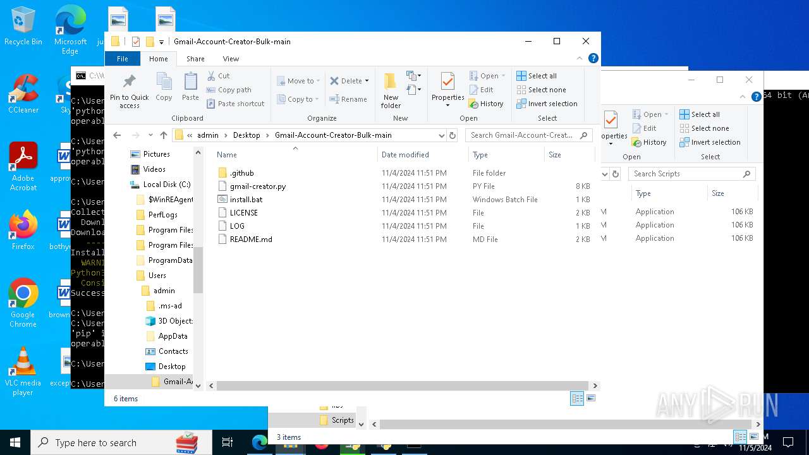
Task: Click Copy path in Clipboard group
Action: coord(229,90)
